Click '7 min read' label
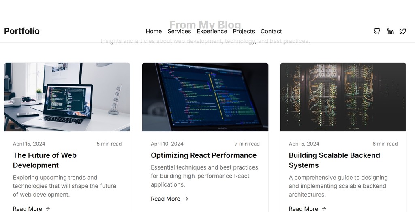This screenshot has height=212, width=415. (x=247, y=144)
